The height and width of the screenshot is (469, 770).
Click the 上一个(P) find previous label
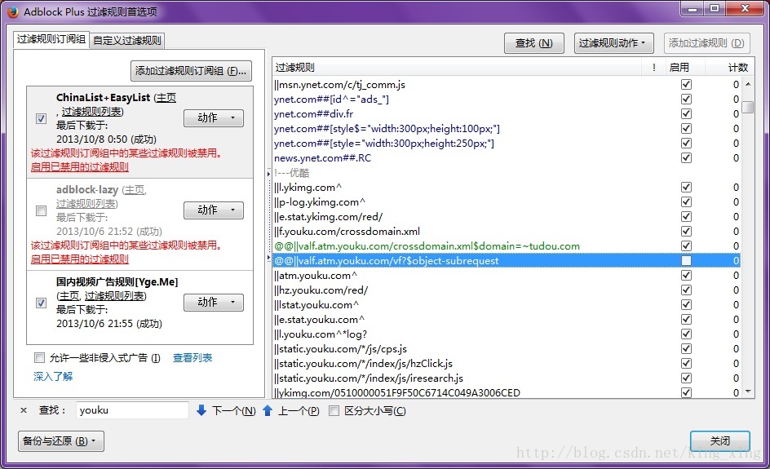click(299, 410)
